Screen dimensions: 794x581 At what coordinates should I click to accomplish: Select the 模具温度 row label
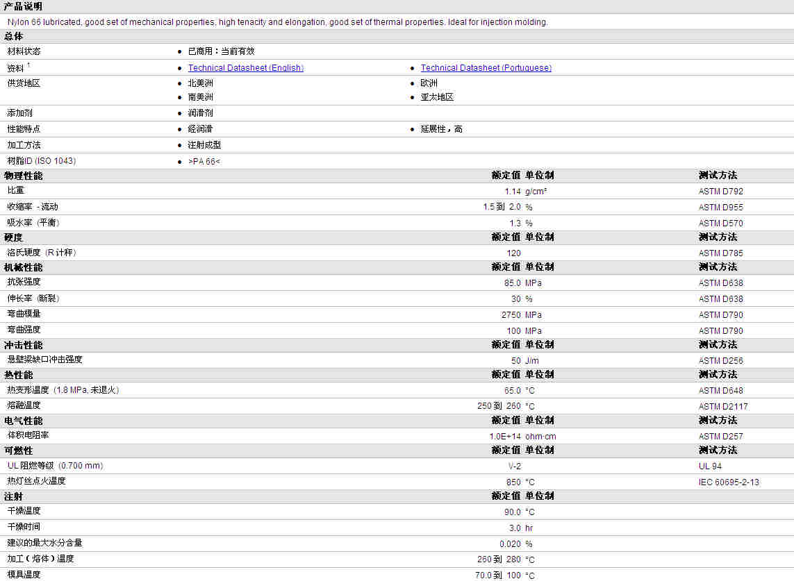(x=24, y=575)
